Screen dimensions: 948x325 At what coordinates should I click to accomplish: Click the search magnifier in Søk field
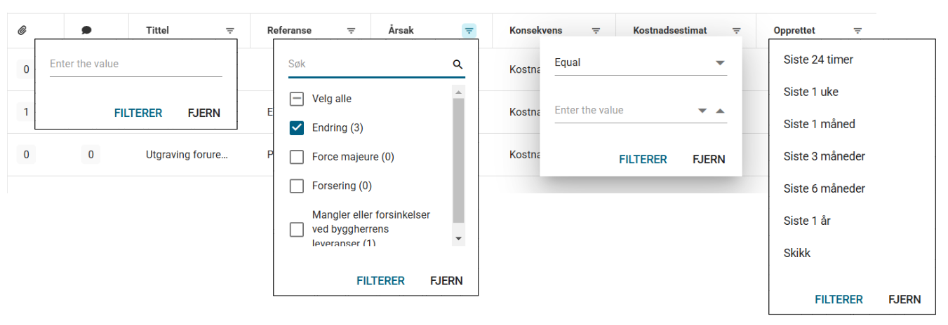point(458,64)
